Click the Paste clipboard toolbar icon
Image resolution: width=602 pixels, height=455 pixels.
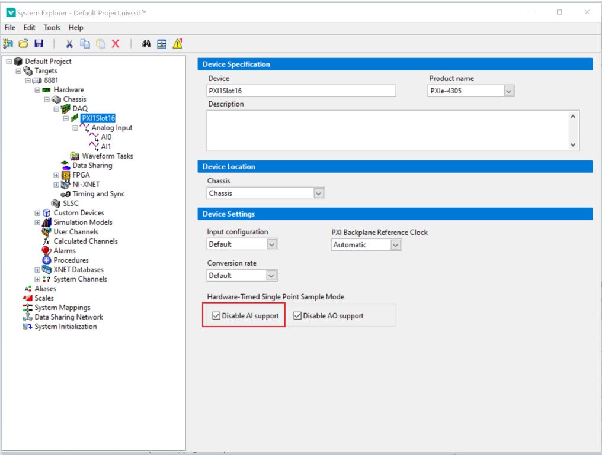pyautogui.click(x=101, y=44)
